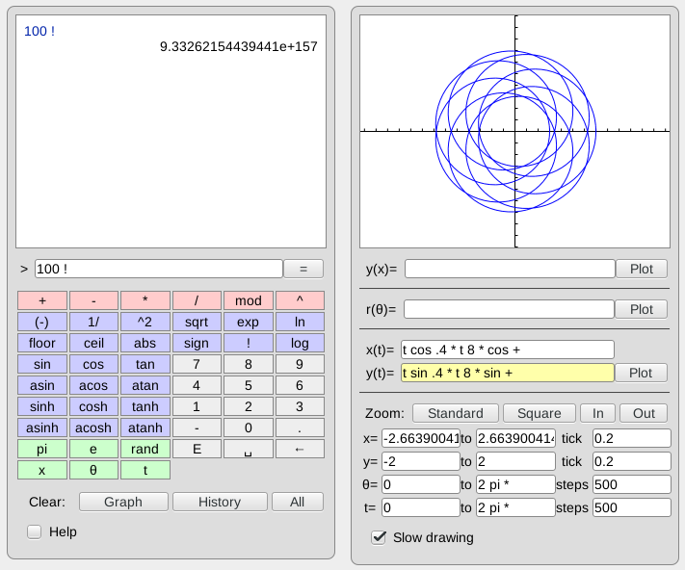
Task: Click the plus operator key
Action: coord(42,300)
